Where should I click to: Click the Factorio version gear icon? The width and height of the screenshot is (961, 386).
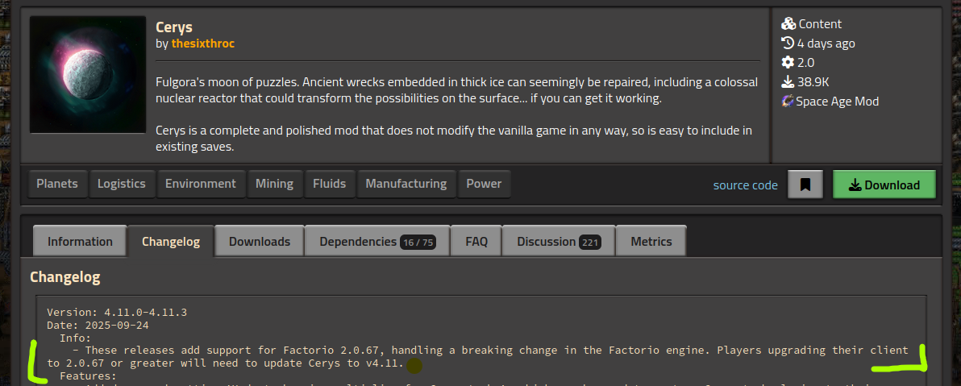pos(788,63)
